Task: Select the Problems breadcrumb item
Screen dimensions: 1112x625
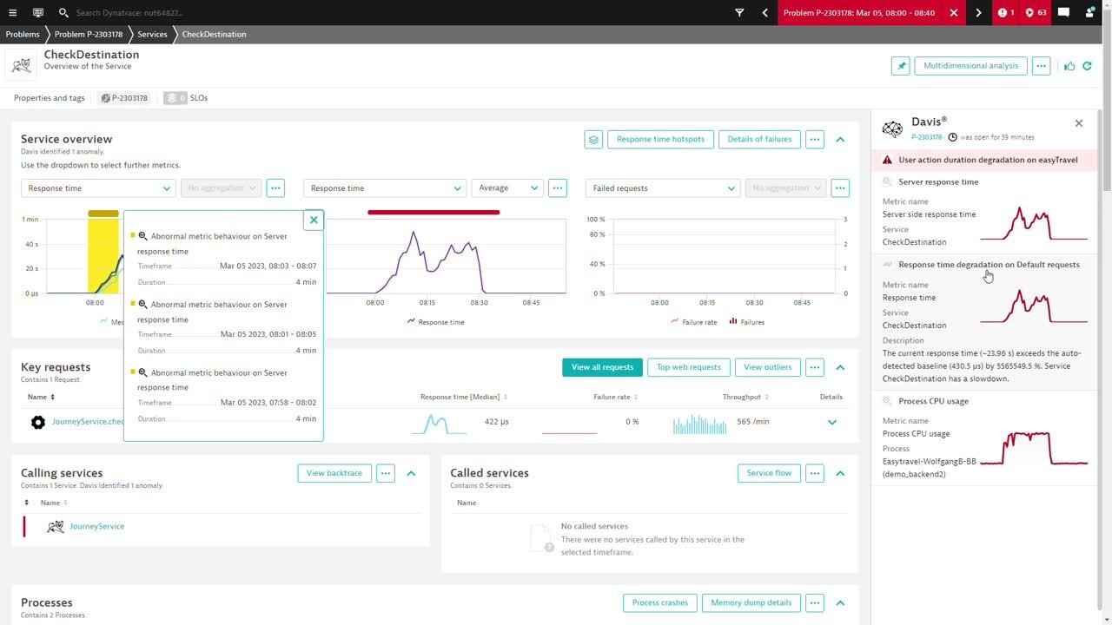Action: [x=23, y=35]
